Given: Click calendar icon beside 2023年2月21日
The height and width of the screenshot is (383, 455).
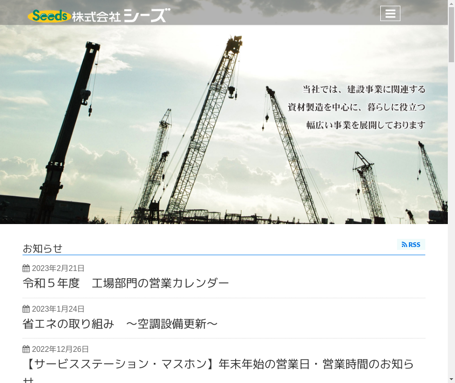Looking at the screenshot, I should 26,269.
